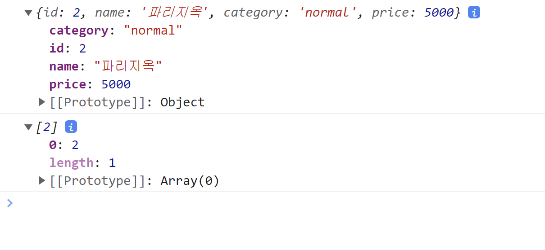Click the info icon beside the [2] array
545x250 pixels.
pos(71,127)
